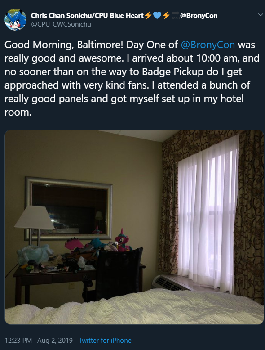Open the Twitter for iPhone source link
The width and height of the screenshot is (265, 350).
[105, 341]
